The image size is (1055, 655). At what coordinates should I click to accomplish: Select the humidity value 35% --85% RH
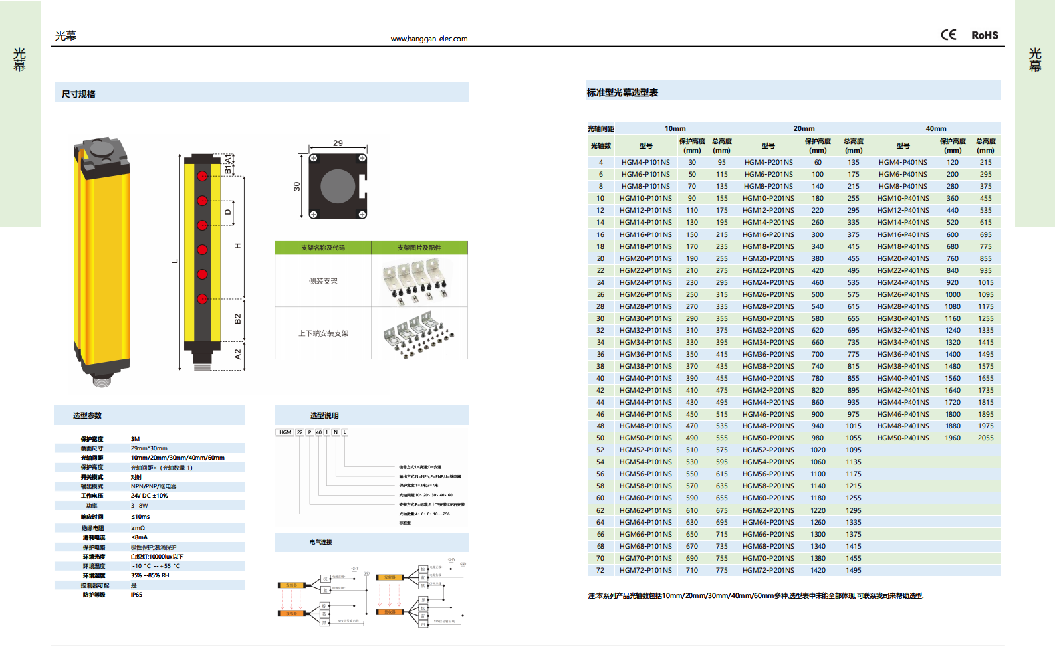[150, 575]
